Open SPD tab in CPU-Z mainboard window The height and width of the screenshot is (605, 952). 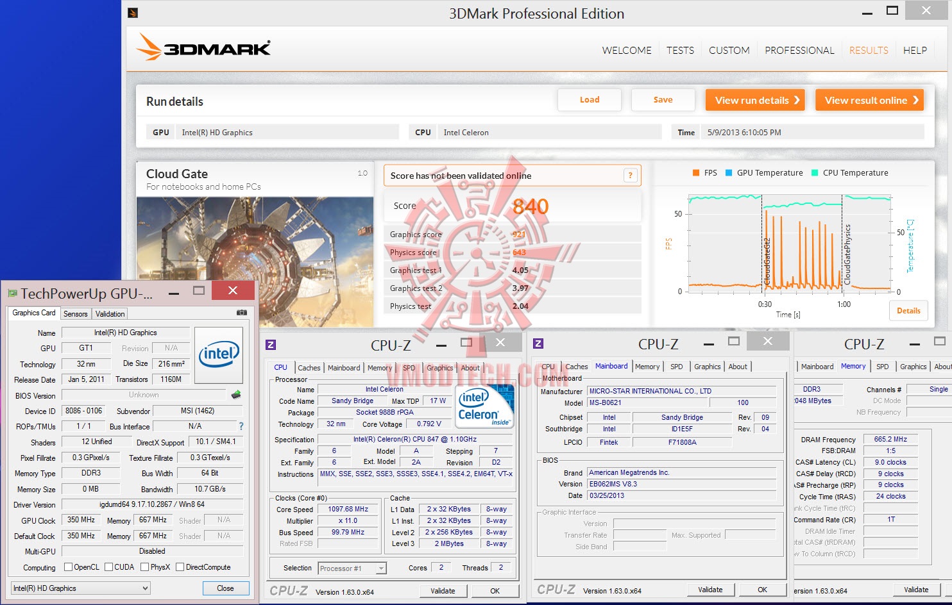click(x=677, y=367)
